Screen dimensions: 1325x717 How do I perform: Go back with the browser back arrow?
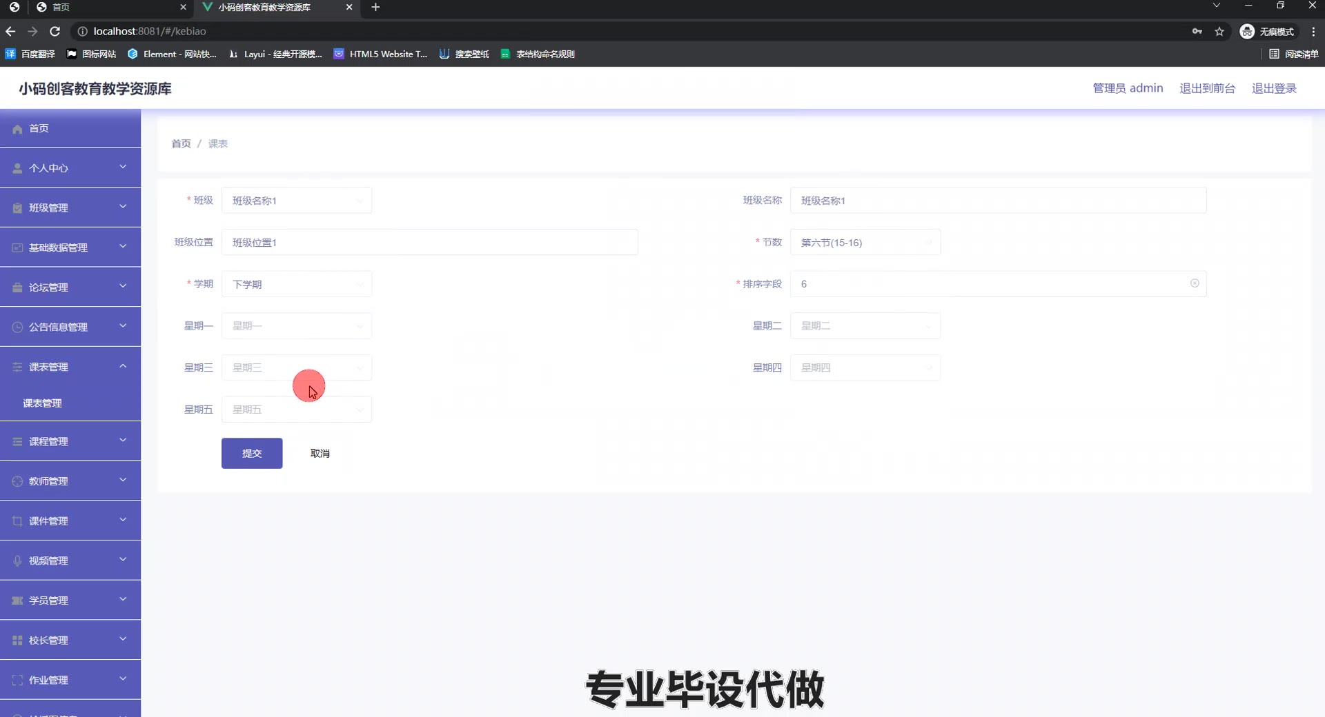[10, 31]
